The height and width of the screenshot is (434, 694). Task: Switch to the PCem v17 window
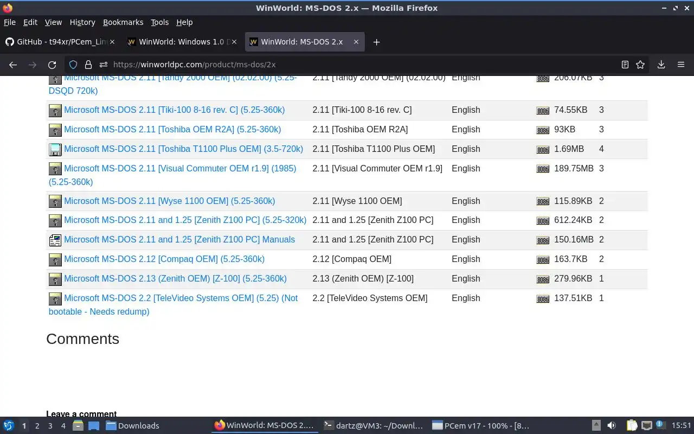pyautogui.click(x=482, y=426)
